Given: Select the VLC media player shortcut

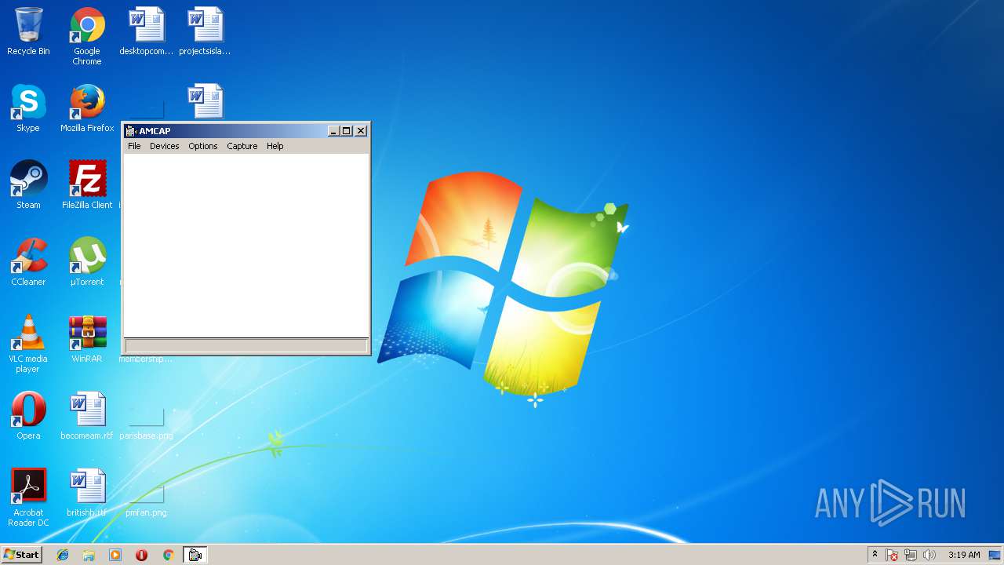Looking at the screenshot, I should (x=28, y=344).
